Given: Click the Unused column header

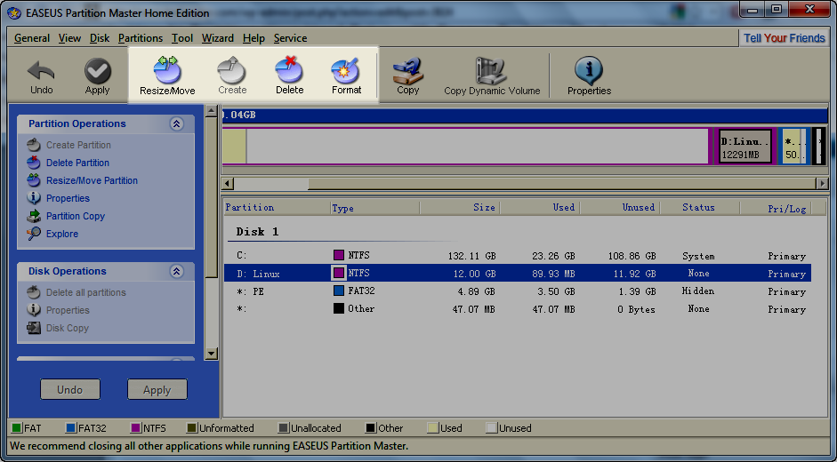Looking at the screenshot, I should (620, 208).
